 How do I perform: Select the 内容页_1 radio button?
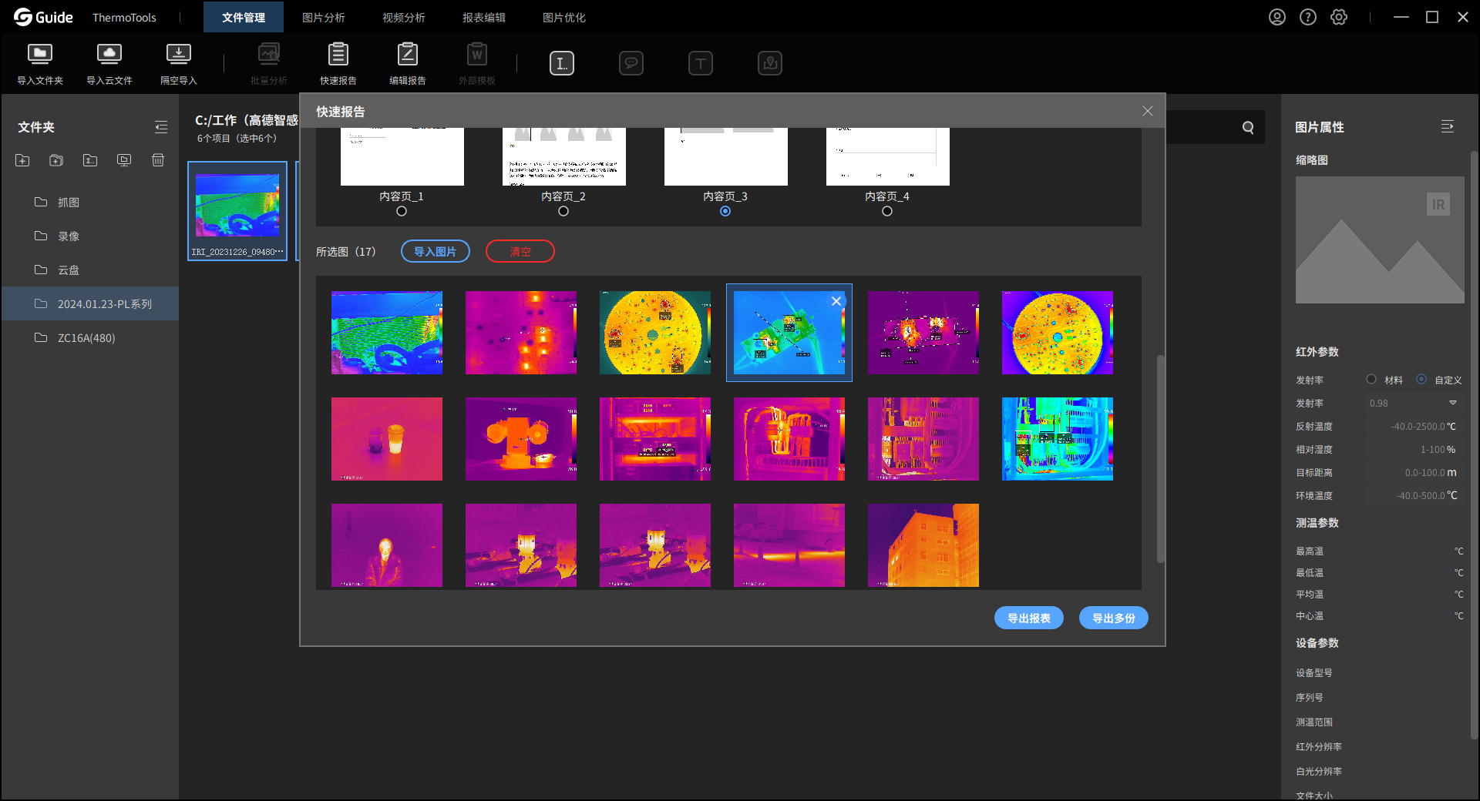click(x=402, y=211)
